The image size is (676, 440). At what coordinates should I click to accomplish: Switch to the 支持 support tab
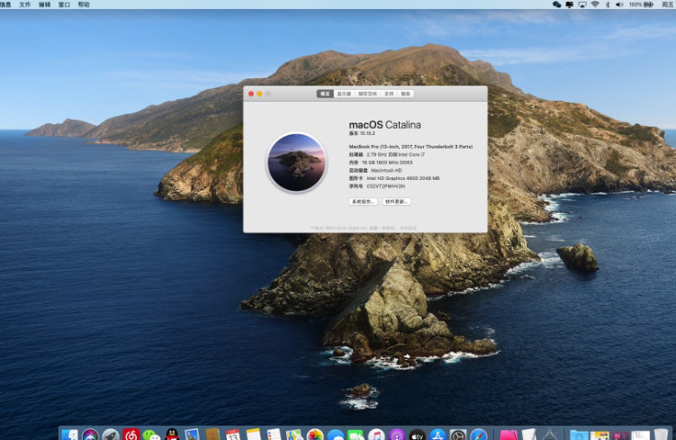[x=389, y=94]
